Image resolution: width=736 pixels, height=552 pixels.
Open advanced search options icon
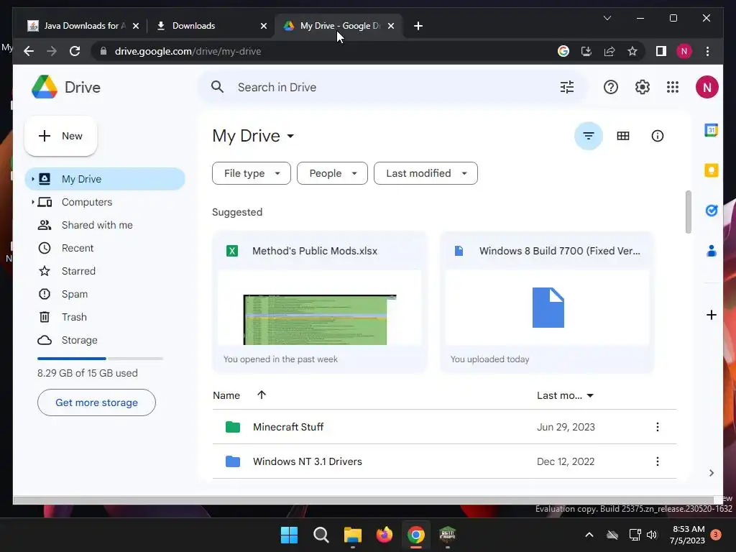(x=567, y=87)
